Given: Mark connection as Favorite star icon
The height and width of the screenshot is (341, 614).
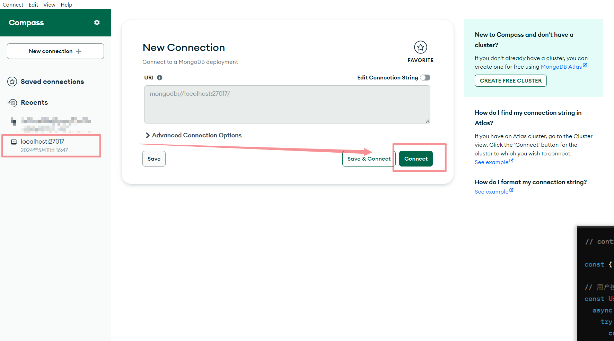Looking at the screenshot, I should coord(421,47).
